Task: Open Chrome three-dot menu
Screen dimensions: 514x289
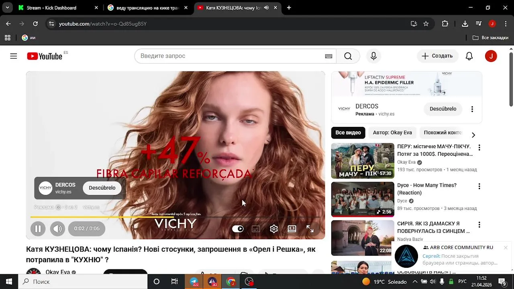Action: point(506,24)
